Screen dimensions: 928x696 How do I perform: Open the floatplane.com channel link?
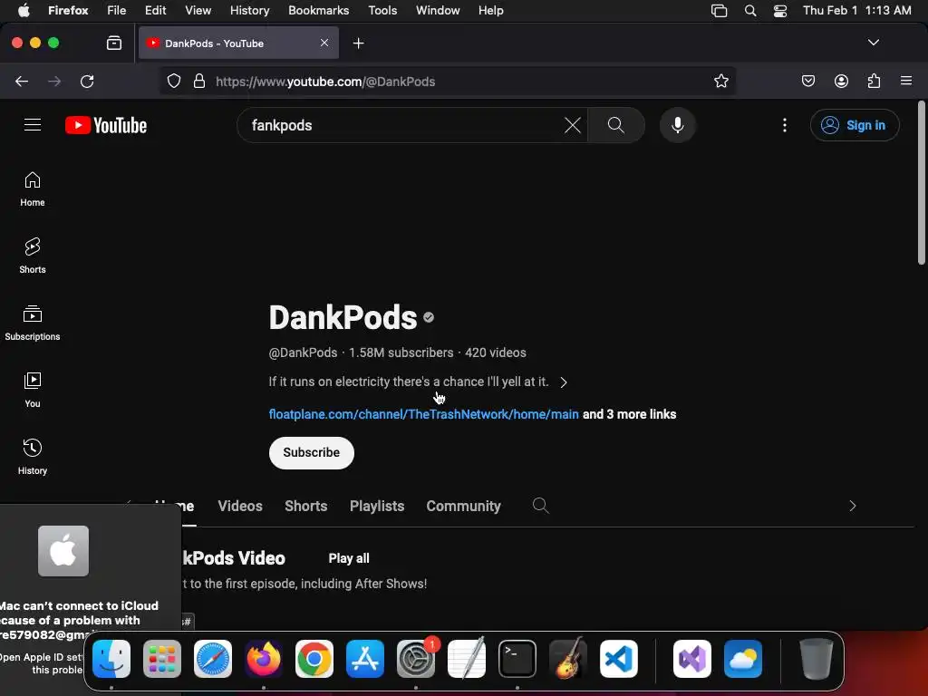pos(424,414)
